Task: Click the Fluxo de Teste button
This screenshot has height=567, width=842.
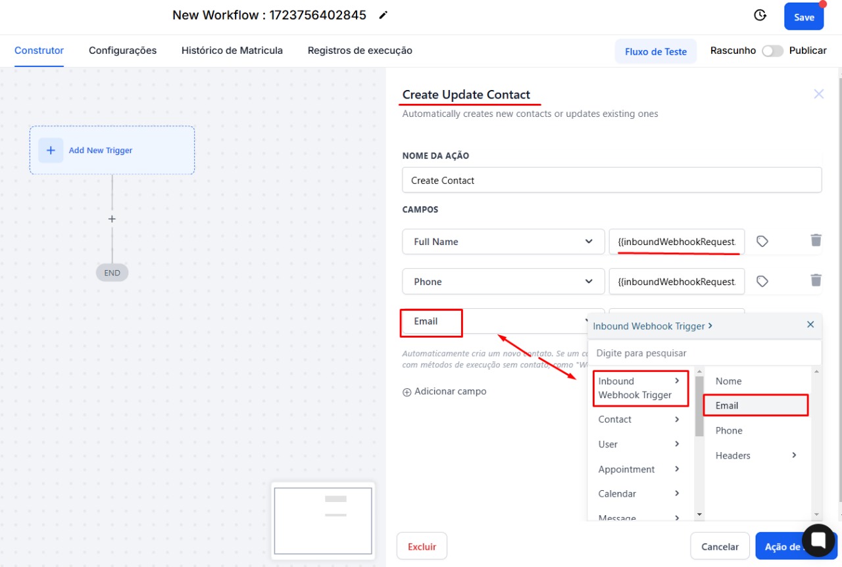Action: [x=655, y=51]
